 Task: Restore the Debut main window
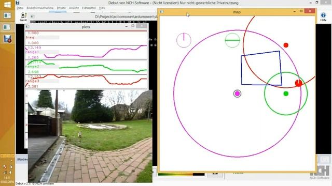tap(317, 3)
